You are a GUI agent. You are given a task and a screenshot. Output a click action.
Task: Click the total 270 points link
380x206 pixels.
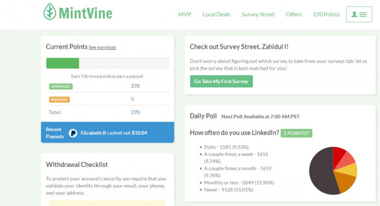click(x=135, y=112)
